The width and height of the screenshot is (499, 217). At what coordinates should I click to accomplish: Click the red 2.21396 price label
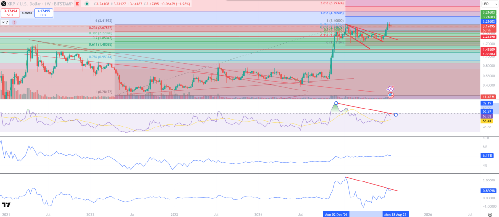point(487,38)
